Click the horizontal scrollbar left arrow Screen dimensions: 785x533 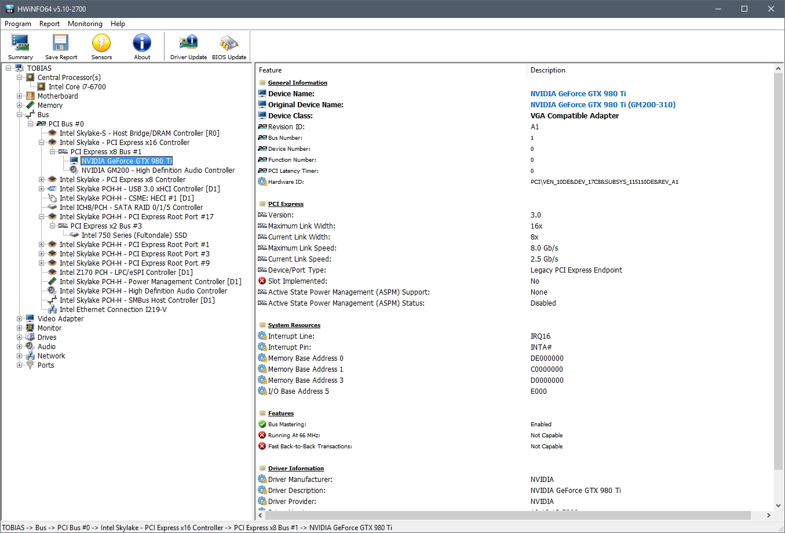[260, 515]
